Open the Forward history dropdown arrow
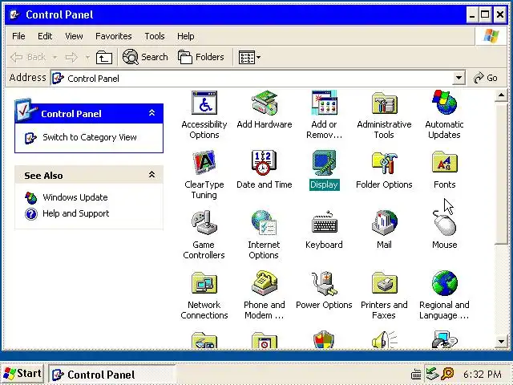The height and width of the screenshot is (385, 513). click(x=87, y=58)
